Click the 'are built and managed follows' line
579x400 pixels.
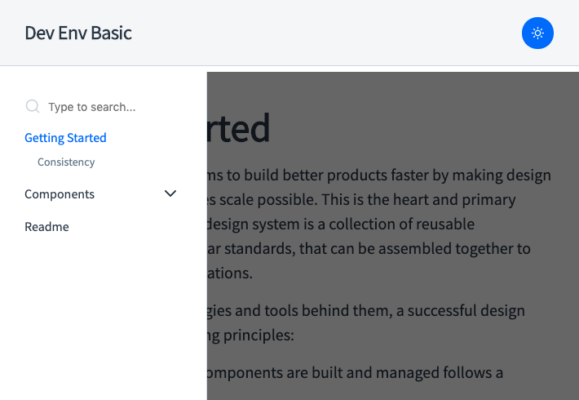pos(356,372)
